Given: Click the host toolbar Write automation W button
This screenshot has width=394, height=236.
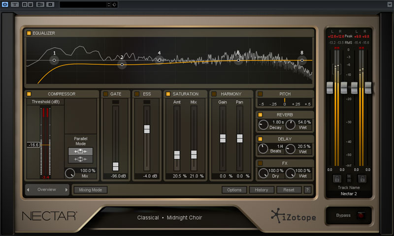Looking at the screenshot, I should 30,4.
